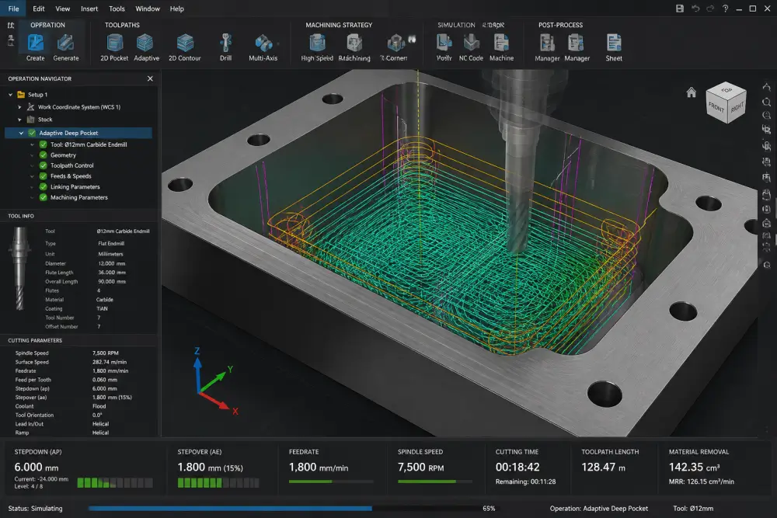Open the Manager icon beside Machine
The height and width of the screenshot is (518, 777).
pyautogui.click(x=547, y=43)
